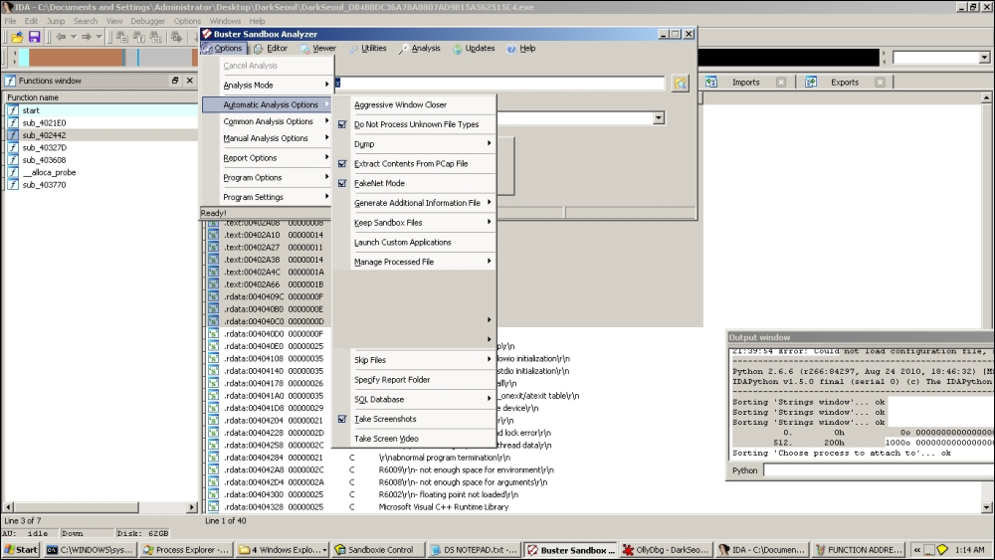Click the file path input field in Buster Sandbox
995x560 pixels.
[498, 84]
